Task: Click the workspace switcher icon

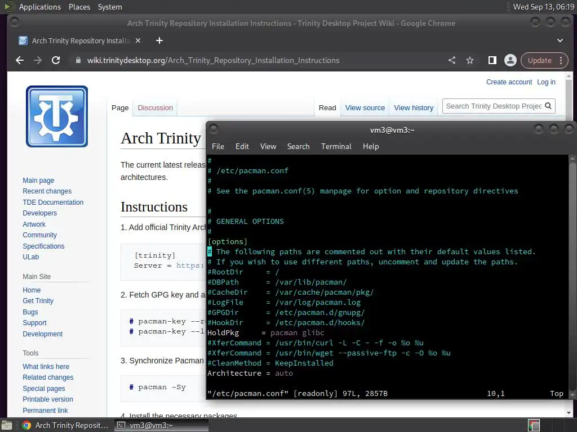Action: (534, 425)
